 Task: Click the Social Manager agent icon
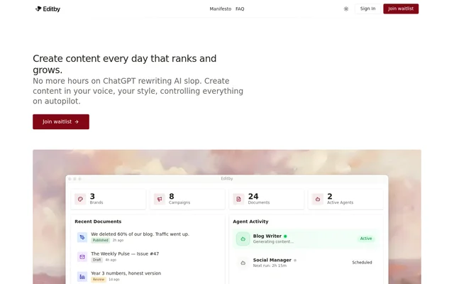click(243, 263)
